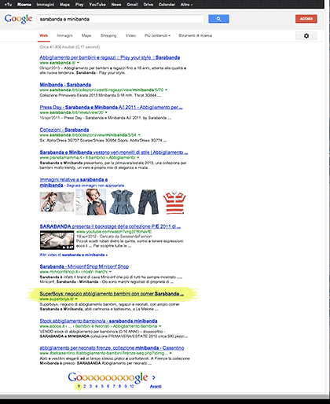
Task: Open YouTube in the top bar
Action: [97, 5]
